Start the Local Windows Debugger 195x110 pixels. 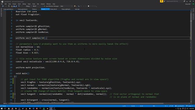[x=51, y=6]
